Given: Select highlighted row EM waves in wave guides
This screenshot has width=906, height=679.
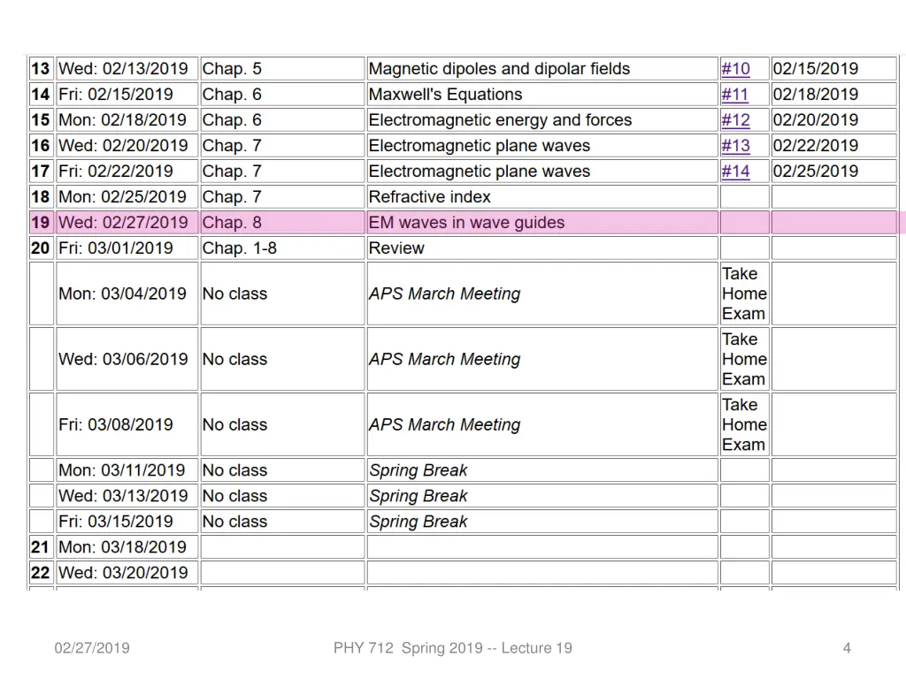Looking at the screenshot, I should 464,223.
